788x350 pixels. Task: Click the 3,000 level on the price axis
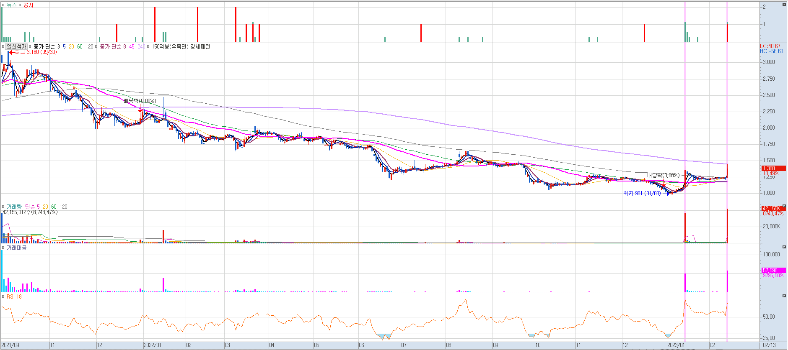[769, 62]
